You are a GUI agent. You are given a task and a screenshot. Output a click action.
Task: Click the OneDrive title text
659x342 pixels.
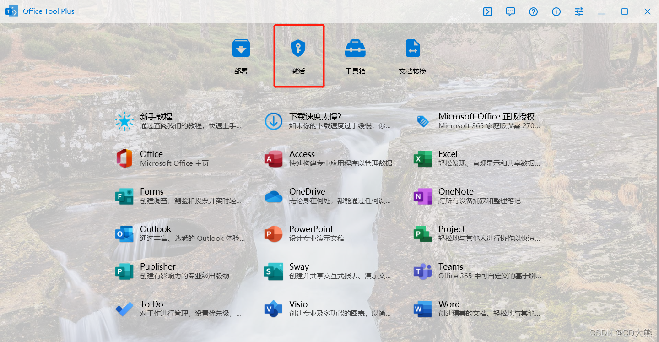(307, 192)
